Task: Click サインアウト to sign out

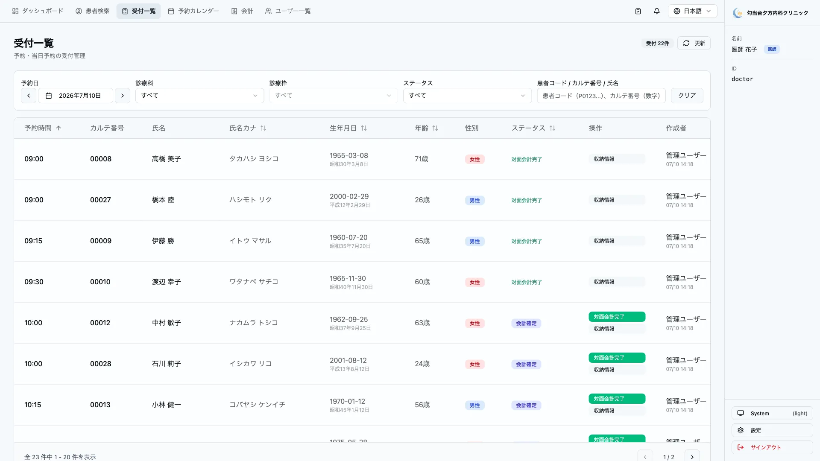Action: pos(772,447)
